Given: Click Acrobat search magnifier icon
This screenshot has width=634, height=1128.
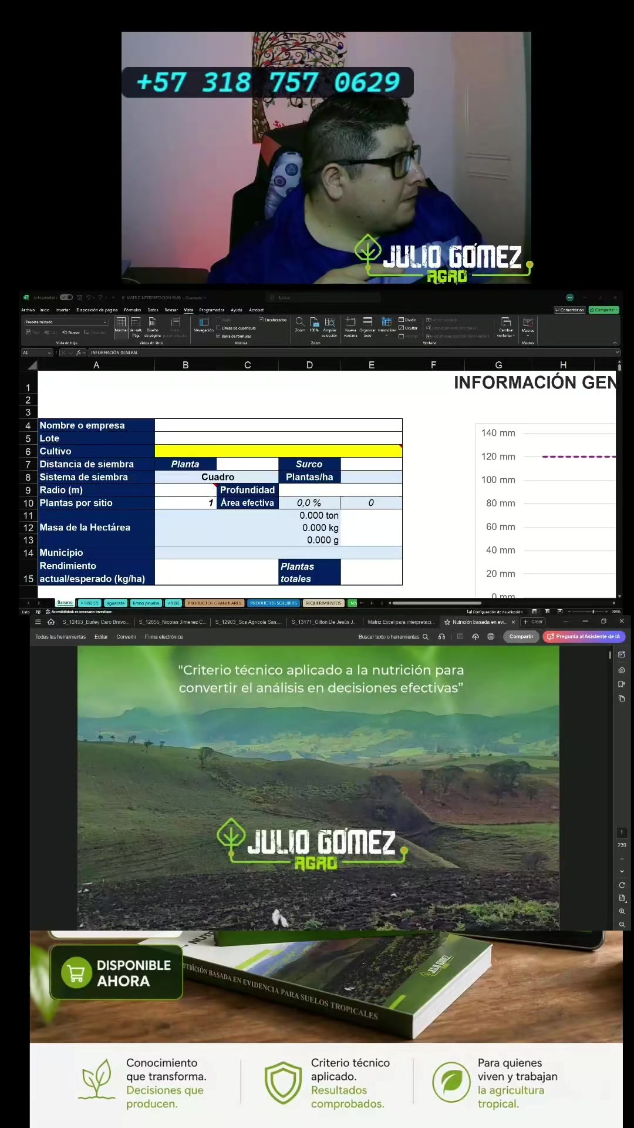Looking at the screenshot, I should tap(426, 637).
